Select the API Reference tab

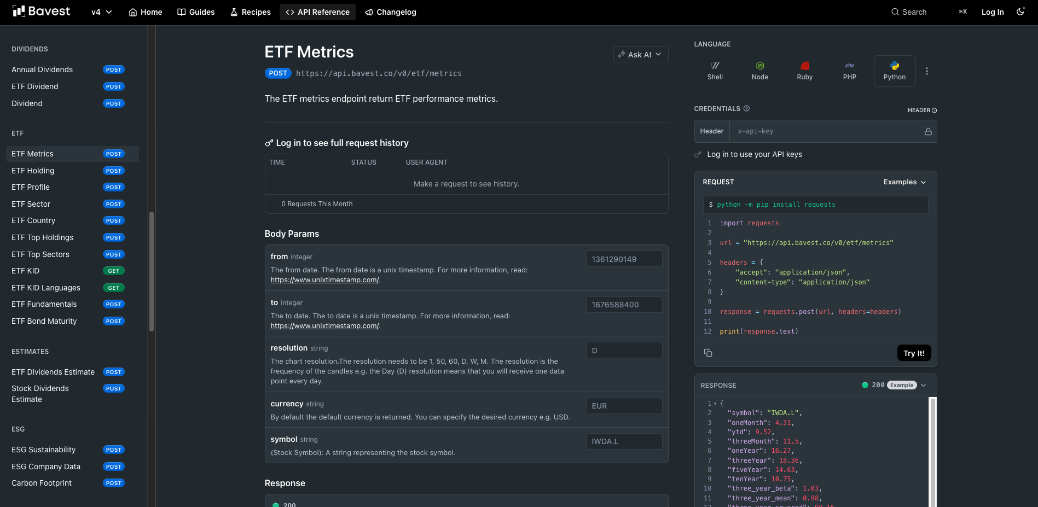tap(317, 12)
